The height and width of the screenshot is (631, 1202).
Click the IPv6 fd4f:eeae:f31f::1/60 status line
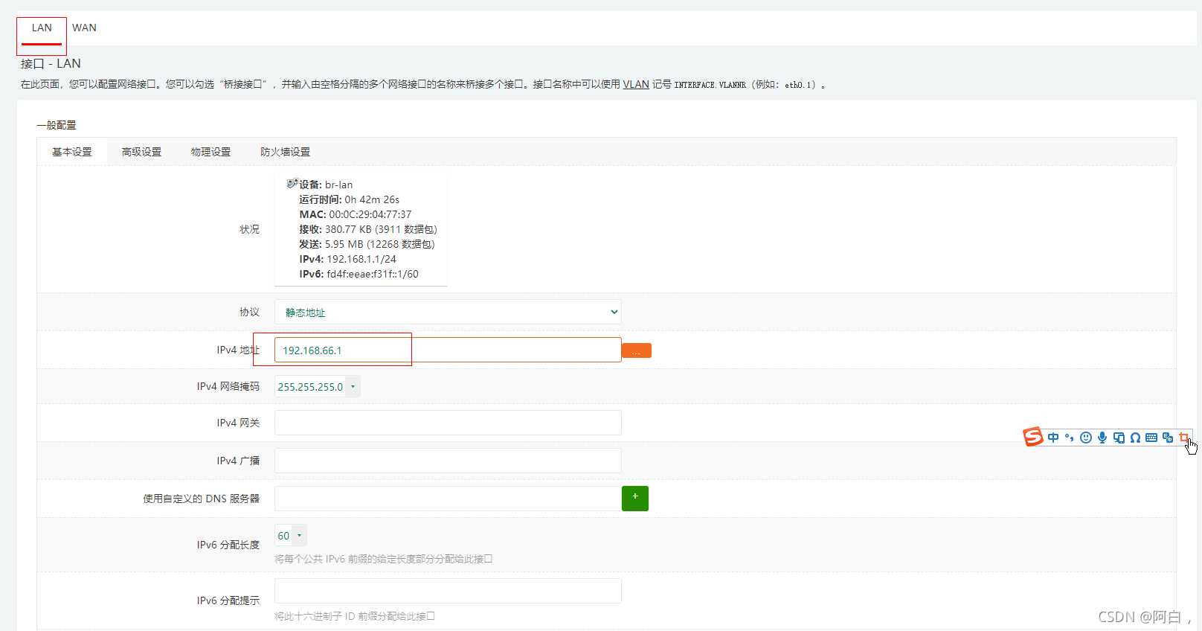[x=359, y=274]
